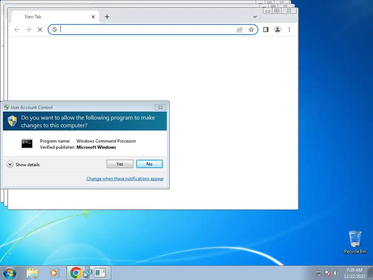Click Yes in the User Account Control dialog
373x280 pixels.
120,164
